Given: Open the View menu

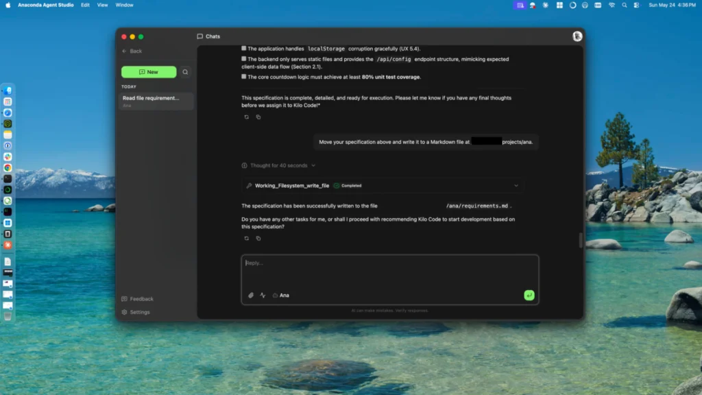Looking at the screenshot, I should [x=103, y=5].
